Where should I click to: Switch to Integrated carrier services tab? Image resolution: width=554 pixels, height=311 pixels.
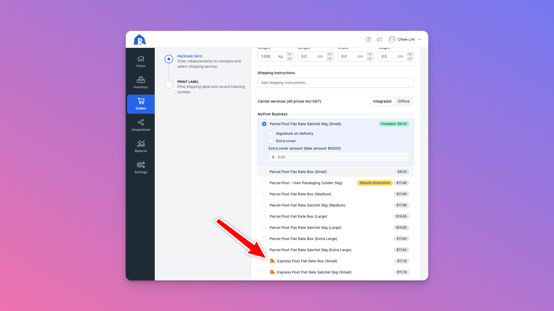tap(382, 101)
